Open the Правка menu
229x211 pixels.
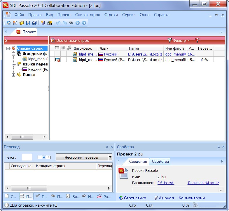pyautogui.click(x=35, y=15)
